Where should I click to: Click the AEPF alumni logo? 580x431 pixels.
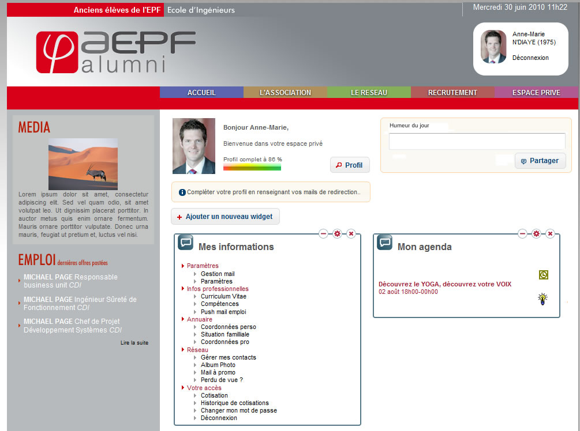[116, 52]
